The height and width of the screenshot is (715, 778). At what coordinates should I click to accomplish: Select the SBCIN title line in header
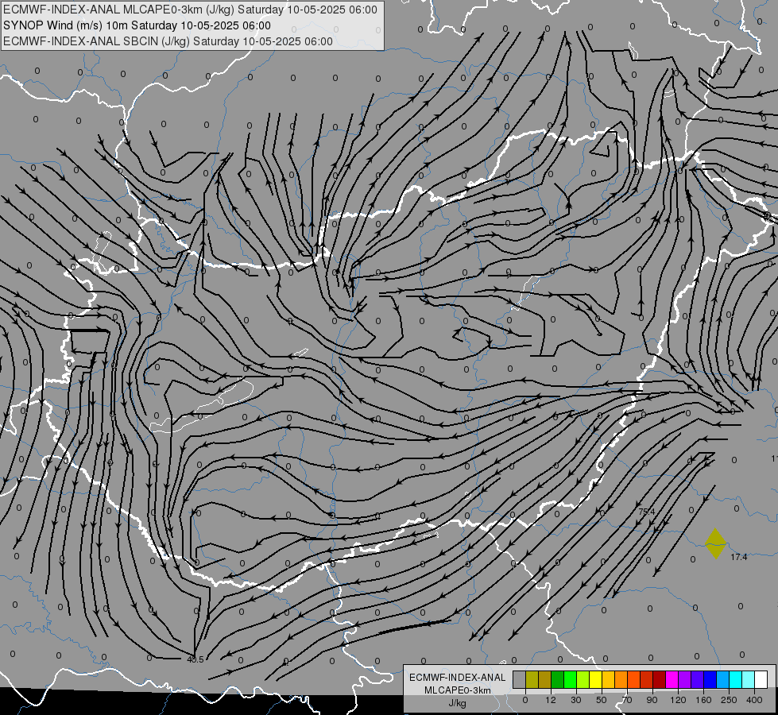point(168,41)
